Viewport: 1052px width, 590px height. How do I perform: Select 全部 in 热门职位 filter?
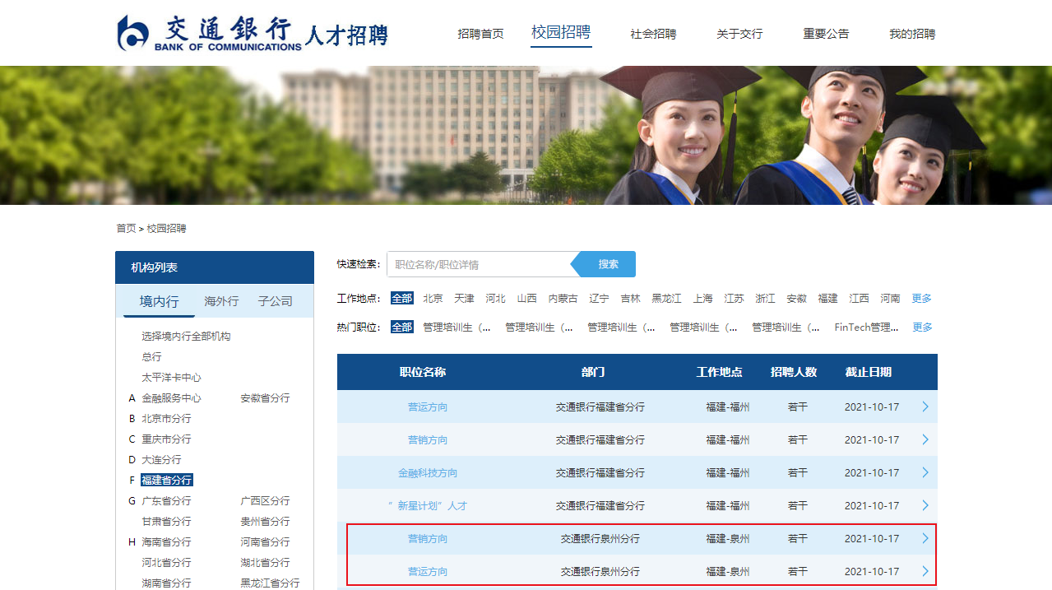pos(402,327)
